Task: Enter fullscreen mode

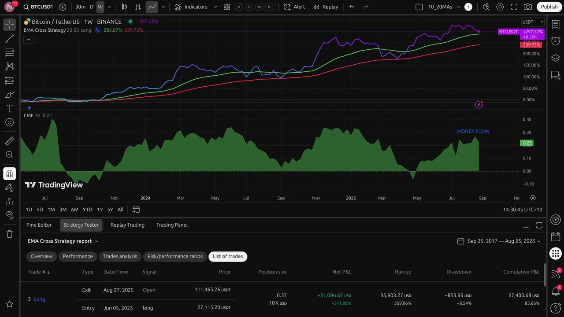Action: (514, 7)
